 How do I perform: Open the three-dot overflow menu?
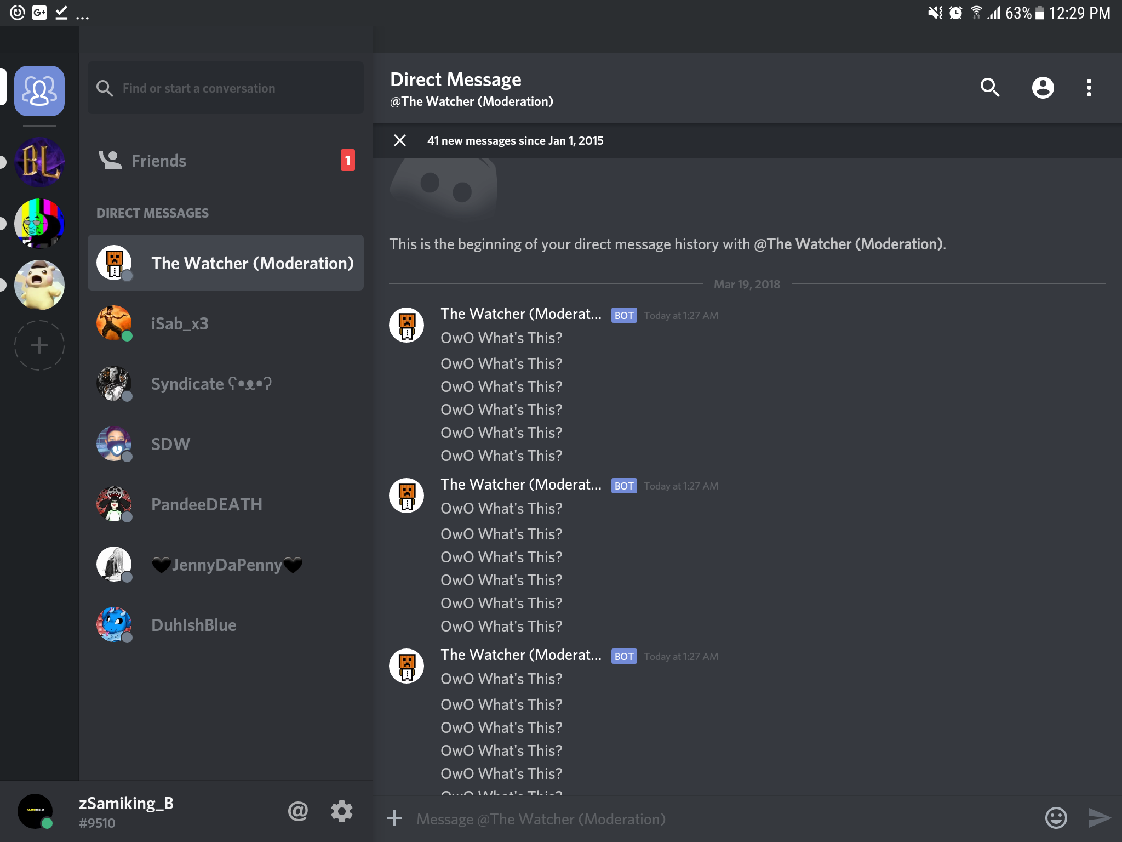click(1089, 88)
